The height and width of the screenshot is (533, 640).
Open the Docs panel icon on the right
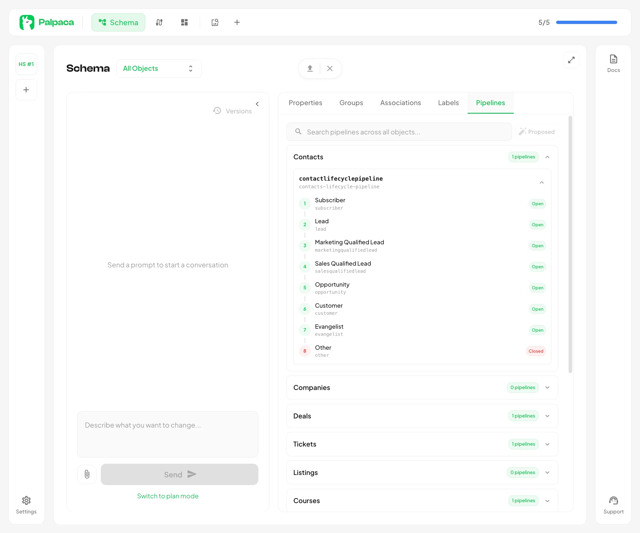tap(613, 62)
